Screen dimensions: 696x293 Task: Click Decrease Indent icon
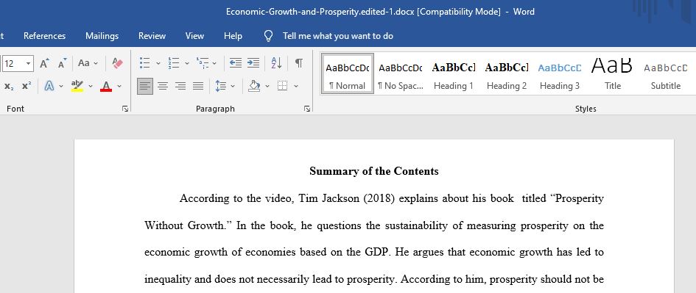coord(235,63)
